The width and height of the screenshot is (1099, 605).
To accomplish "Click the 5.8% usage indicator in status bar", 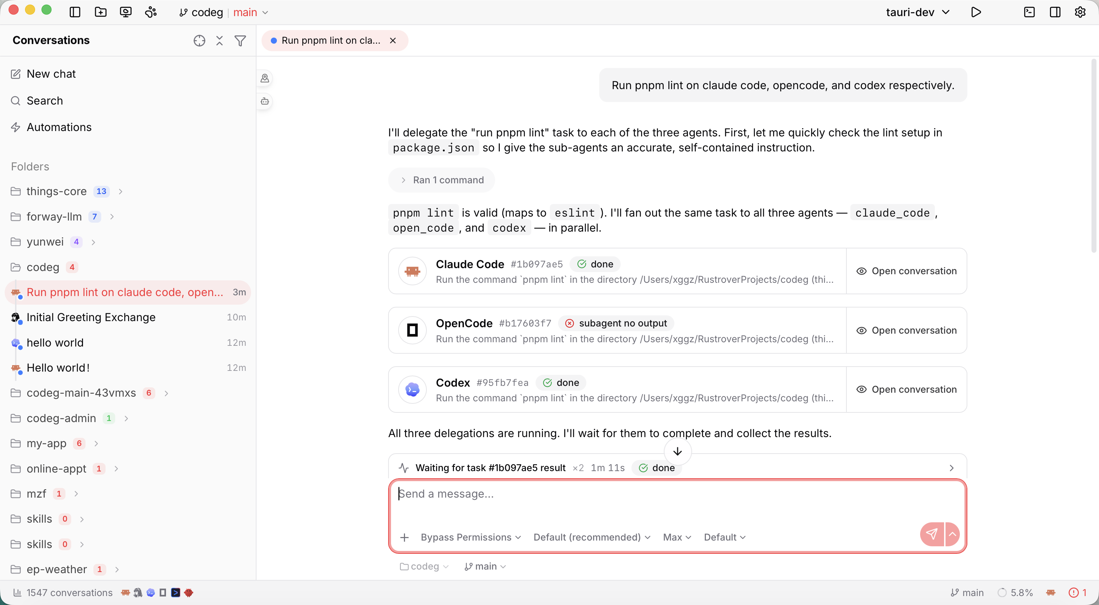I will [x=1015, y=593].
